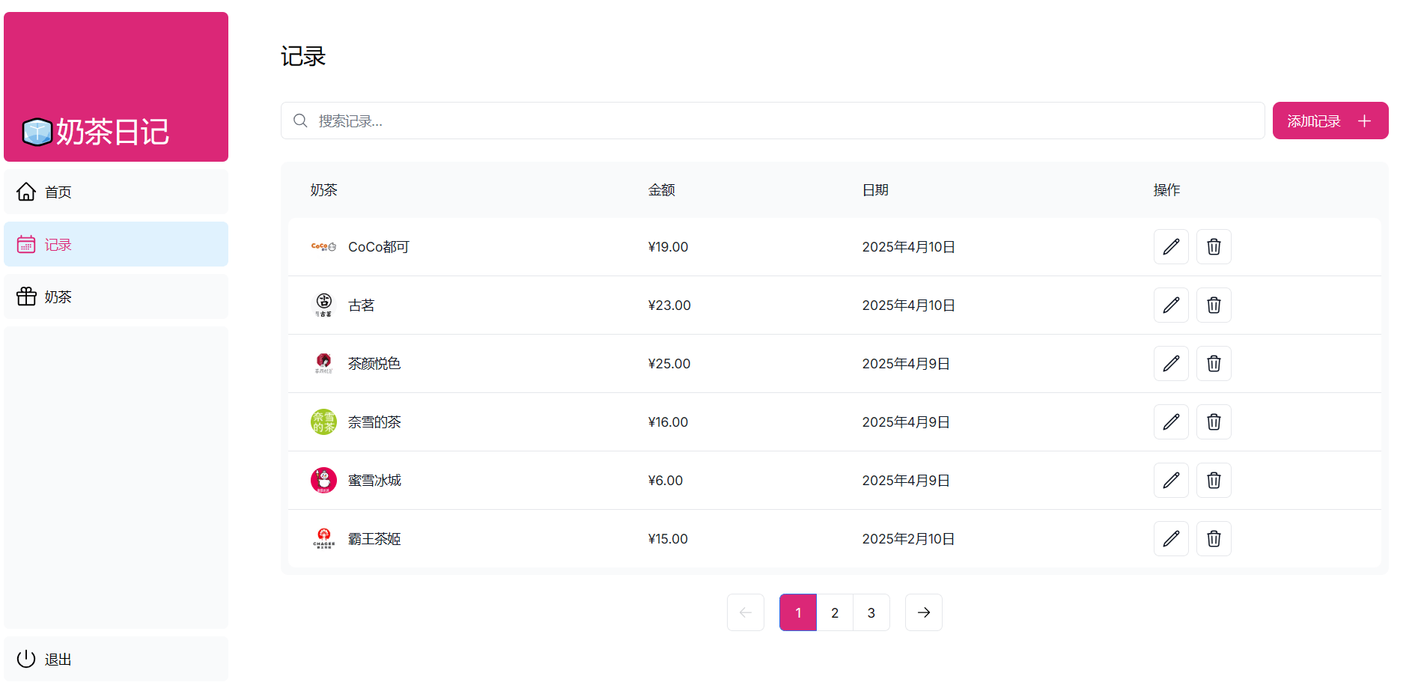1427x691 pixels.
Task: Click the 奶茶 column header
Action: pos(324,190)
